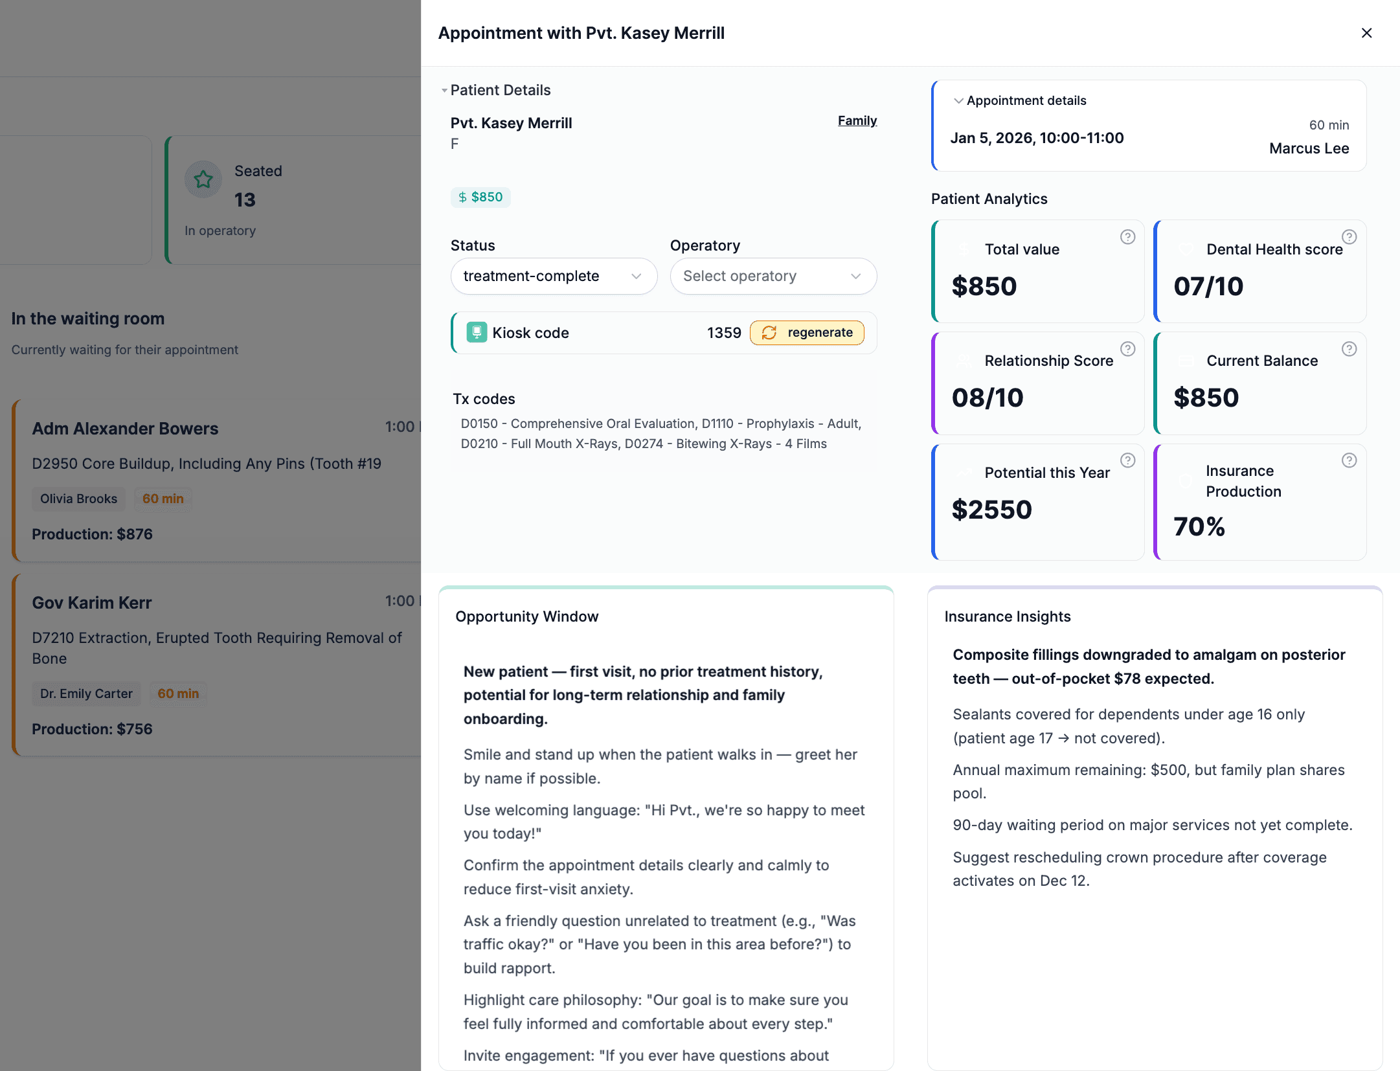Click the Dental Health score help icon
Screen dimensions: 1400x1071
pos(1349,237)
